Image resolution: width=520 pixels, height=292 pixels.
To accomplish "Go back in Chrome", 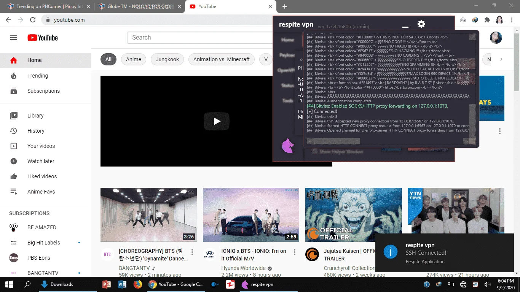I will click(8, 20).
